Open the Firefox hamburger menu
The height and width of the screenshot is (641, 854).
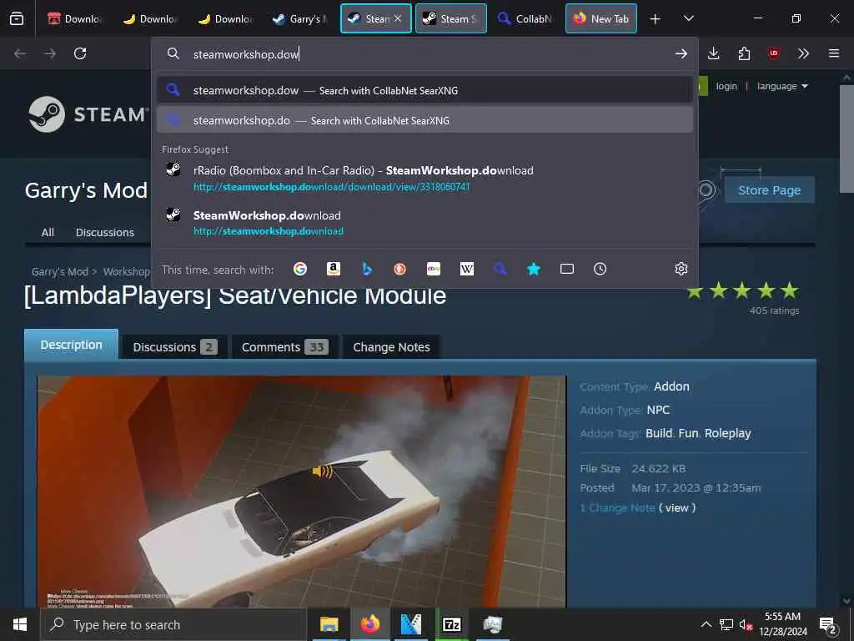[x=834, y=53]
